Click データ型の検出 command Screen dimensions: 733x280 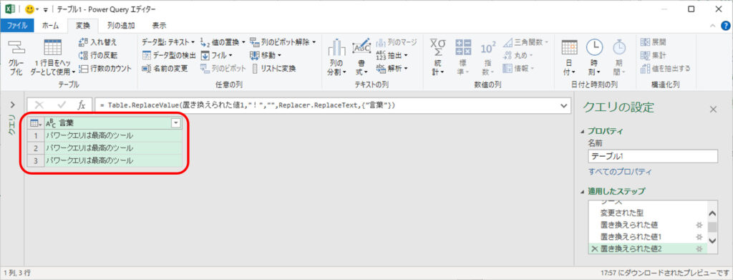pyautogui.click(x=168, y=55)
